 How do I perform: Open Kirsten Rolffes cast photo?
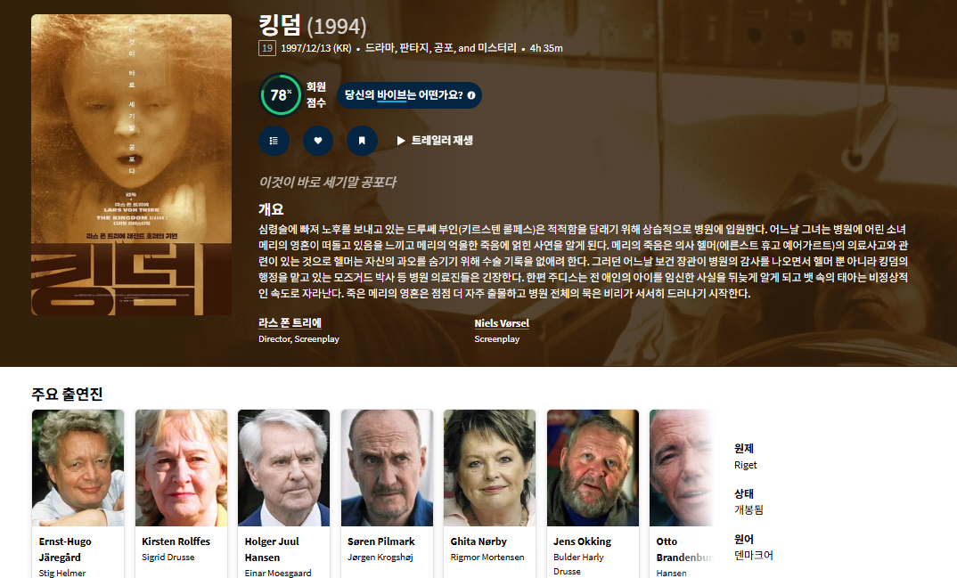(181, 468)
